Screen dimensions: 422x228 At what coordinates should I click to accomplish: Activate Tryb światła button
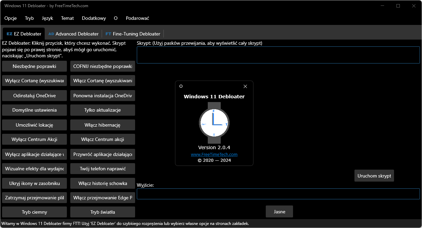pos(103,212)
